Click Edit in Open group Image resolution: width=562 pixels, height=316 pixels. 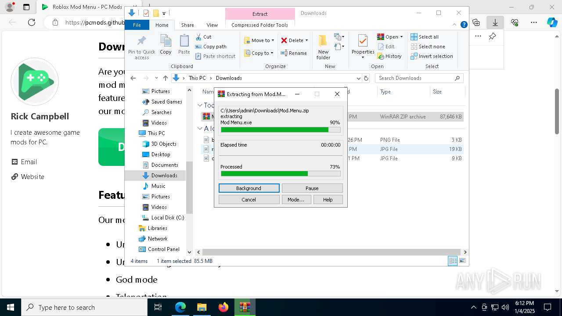(386, 47)
